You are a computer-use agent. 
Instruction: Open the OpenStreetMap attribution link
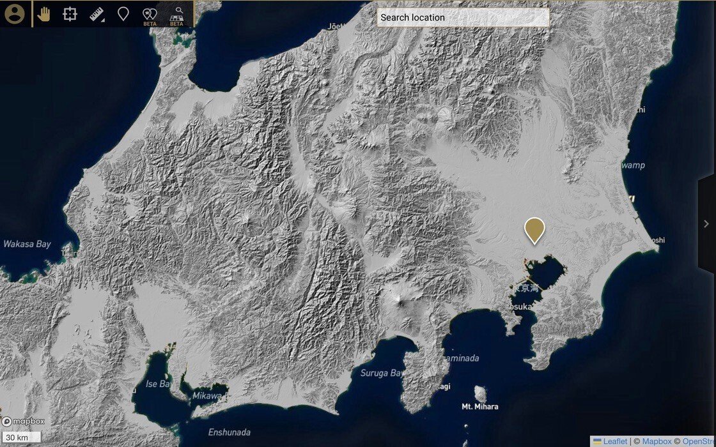pyautogui.click(x=699, y=441)
